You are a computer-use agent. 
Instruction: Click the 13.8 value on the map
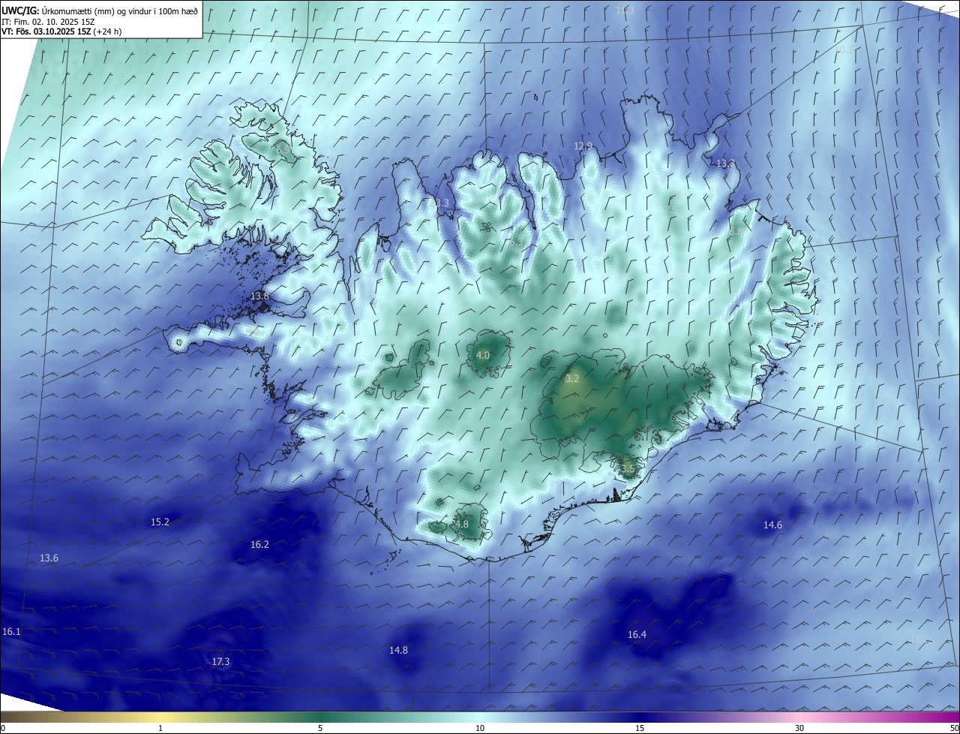259,296
